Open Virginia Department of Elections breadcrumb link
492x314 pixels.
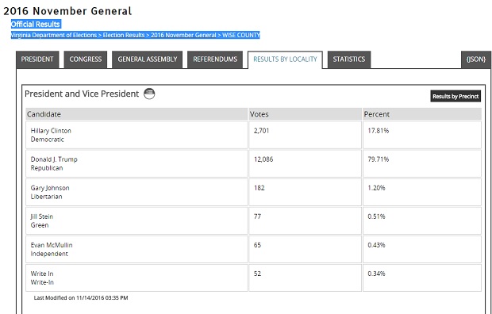[x=54, y=35]
